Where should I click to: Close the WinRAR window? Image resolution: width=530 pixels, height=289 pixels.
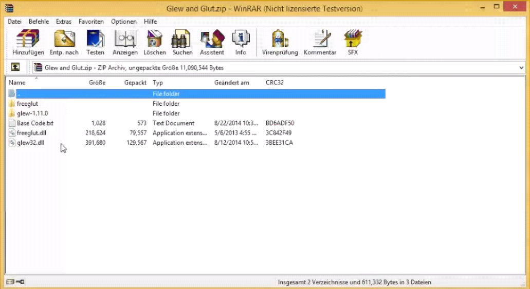pos(515,6)
